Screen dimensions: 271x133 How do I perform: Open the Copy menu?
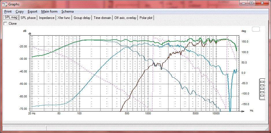(20, 11)
